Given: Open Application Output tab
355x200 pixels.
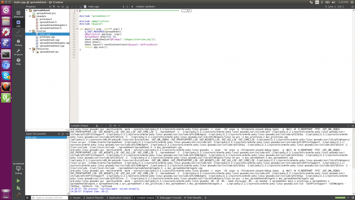Looking at the screenshot, I should pyautogui.click(x=119, y=198).
